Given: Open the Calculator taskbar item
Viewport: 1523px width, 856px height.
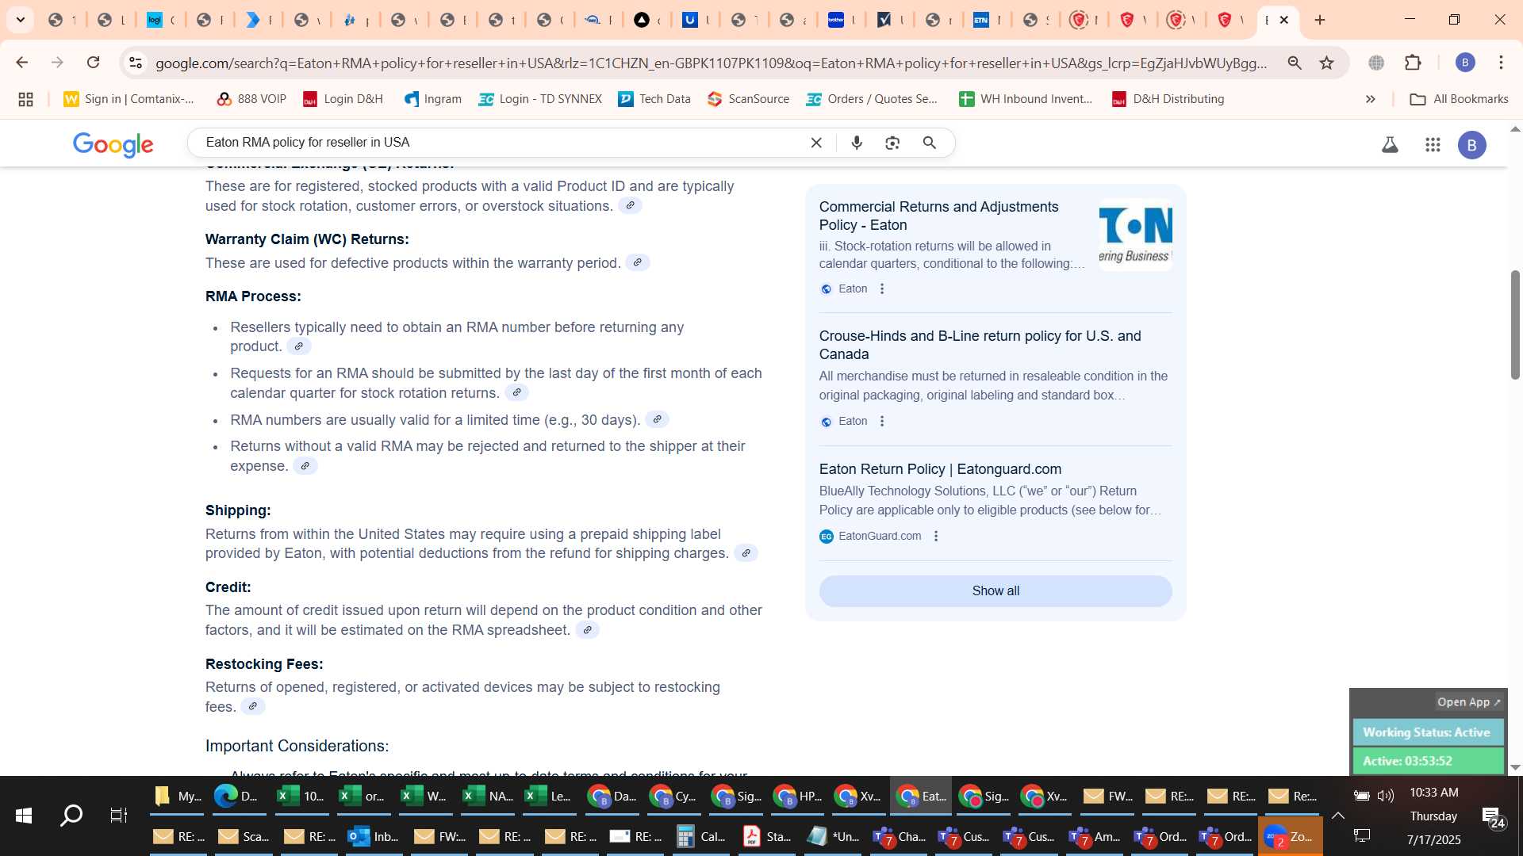Looking at the screenshot, I should click(701, 837).
